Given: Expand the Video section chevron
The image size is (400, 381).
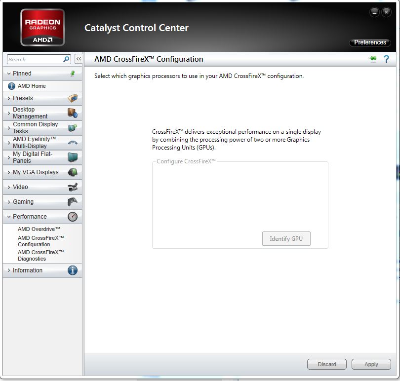Looking at the screenshot, I should 9,187.
